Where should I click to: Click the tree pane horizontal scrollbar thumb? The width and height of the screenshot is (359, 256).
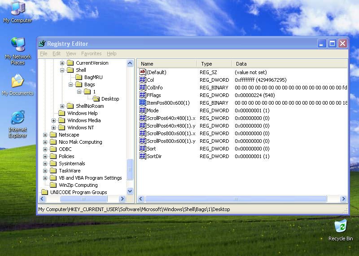(83, 199)
